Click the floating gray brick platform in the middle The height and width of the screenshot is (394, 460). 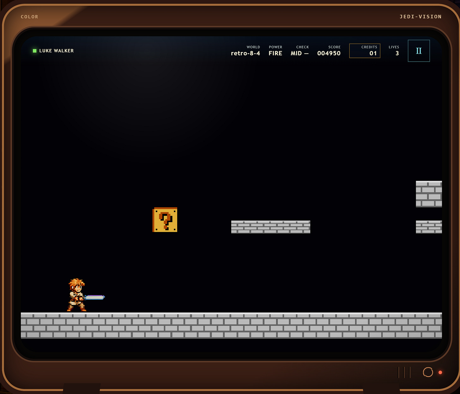(x=271, y=227)
